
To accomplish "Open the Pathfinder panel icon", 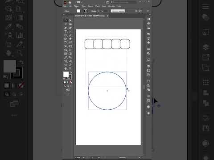I will pos(148,90).
